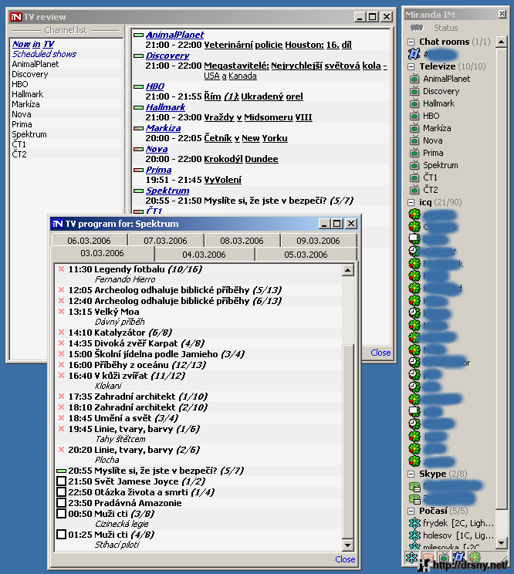
Task: Open the Now in TV link
Action: [x=33, y=44]
